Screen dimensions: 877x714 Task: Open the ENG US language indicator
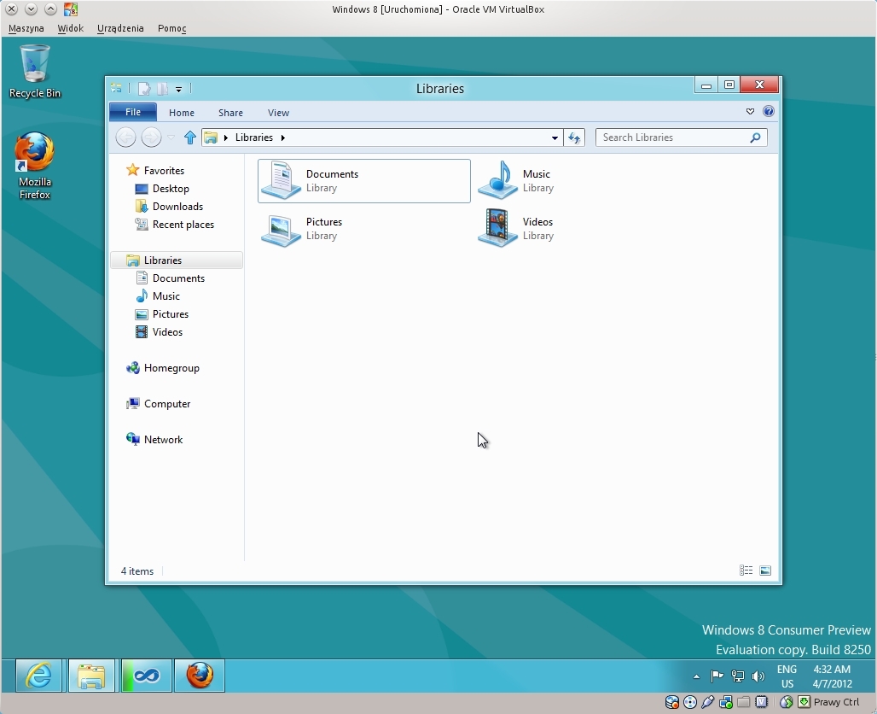(x=787, y=676)
